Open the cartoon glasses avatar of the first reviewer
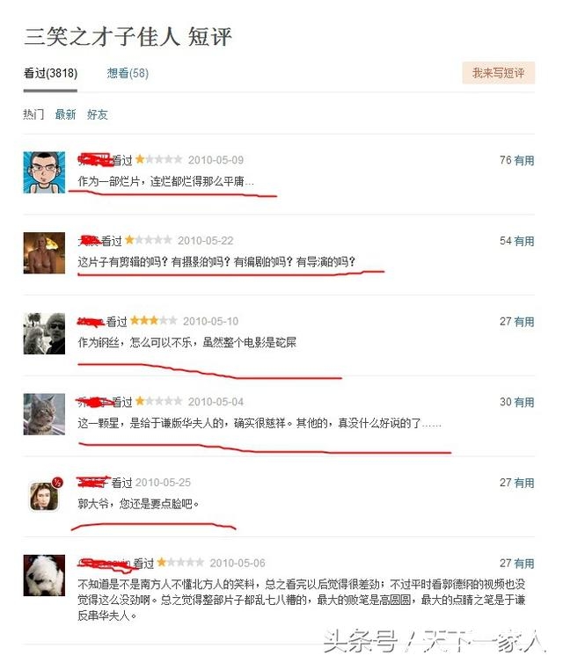This screenshot has height=663, width=563. click(44, 172)
